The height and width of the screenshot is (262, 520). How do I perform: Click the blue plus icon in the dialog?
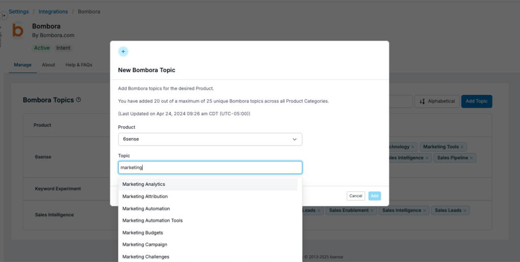123,51
